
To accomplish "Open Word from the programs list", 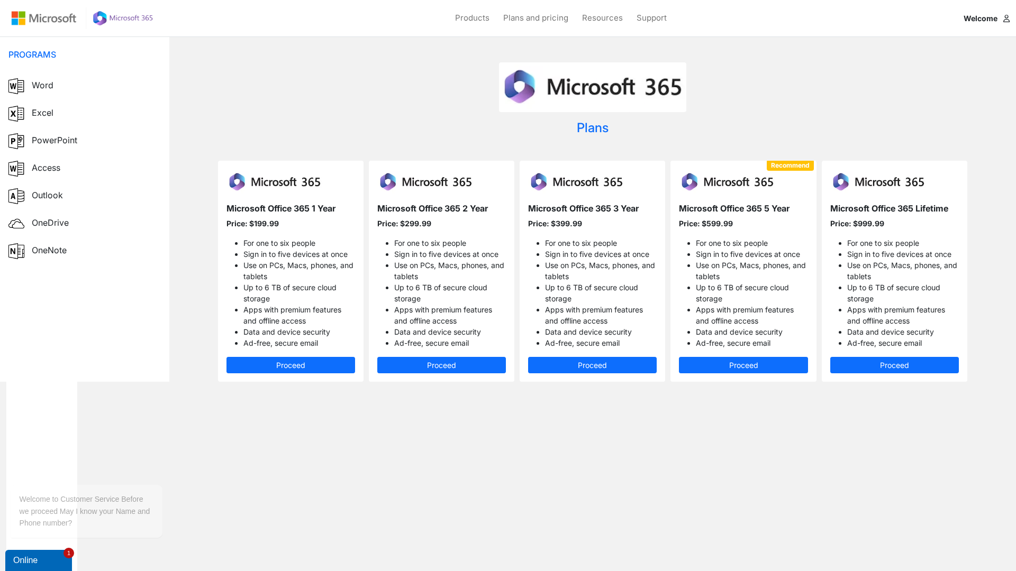I will coord(42,85).
